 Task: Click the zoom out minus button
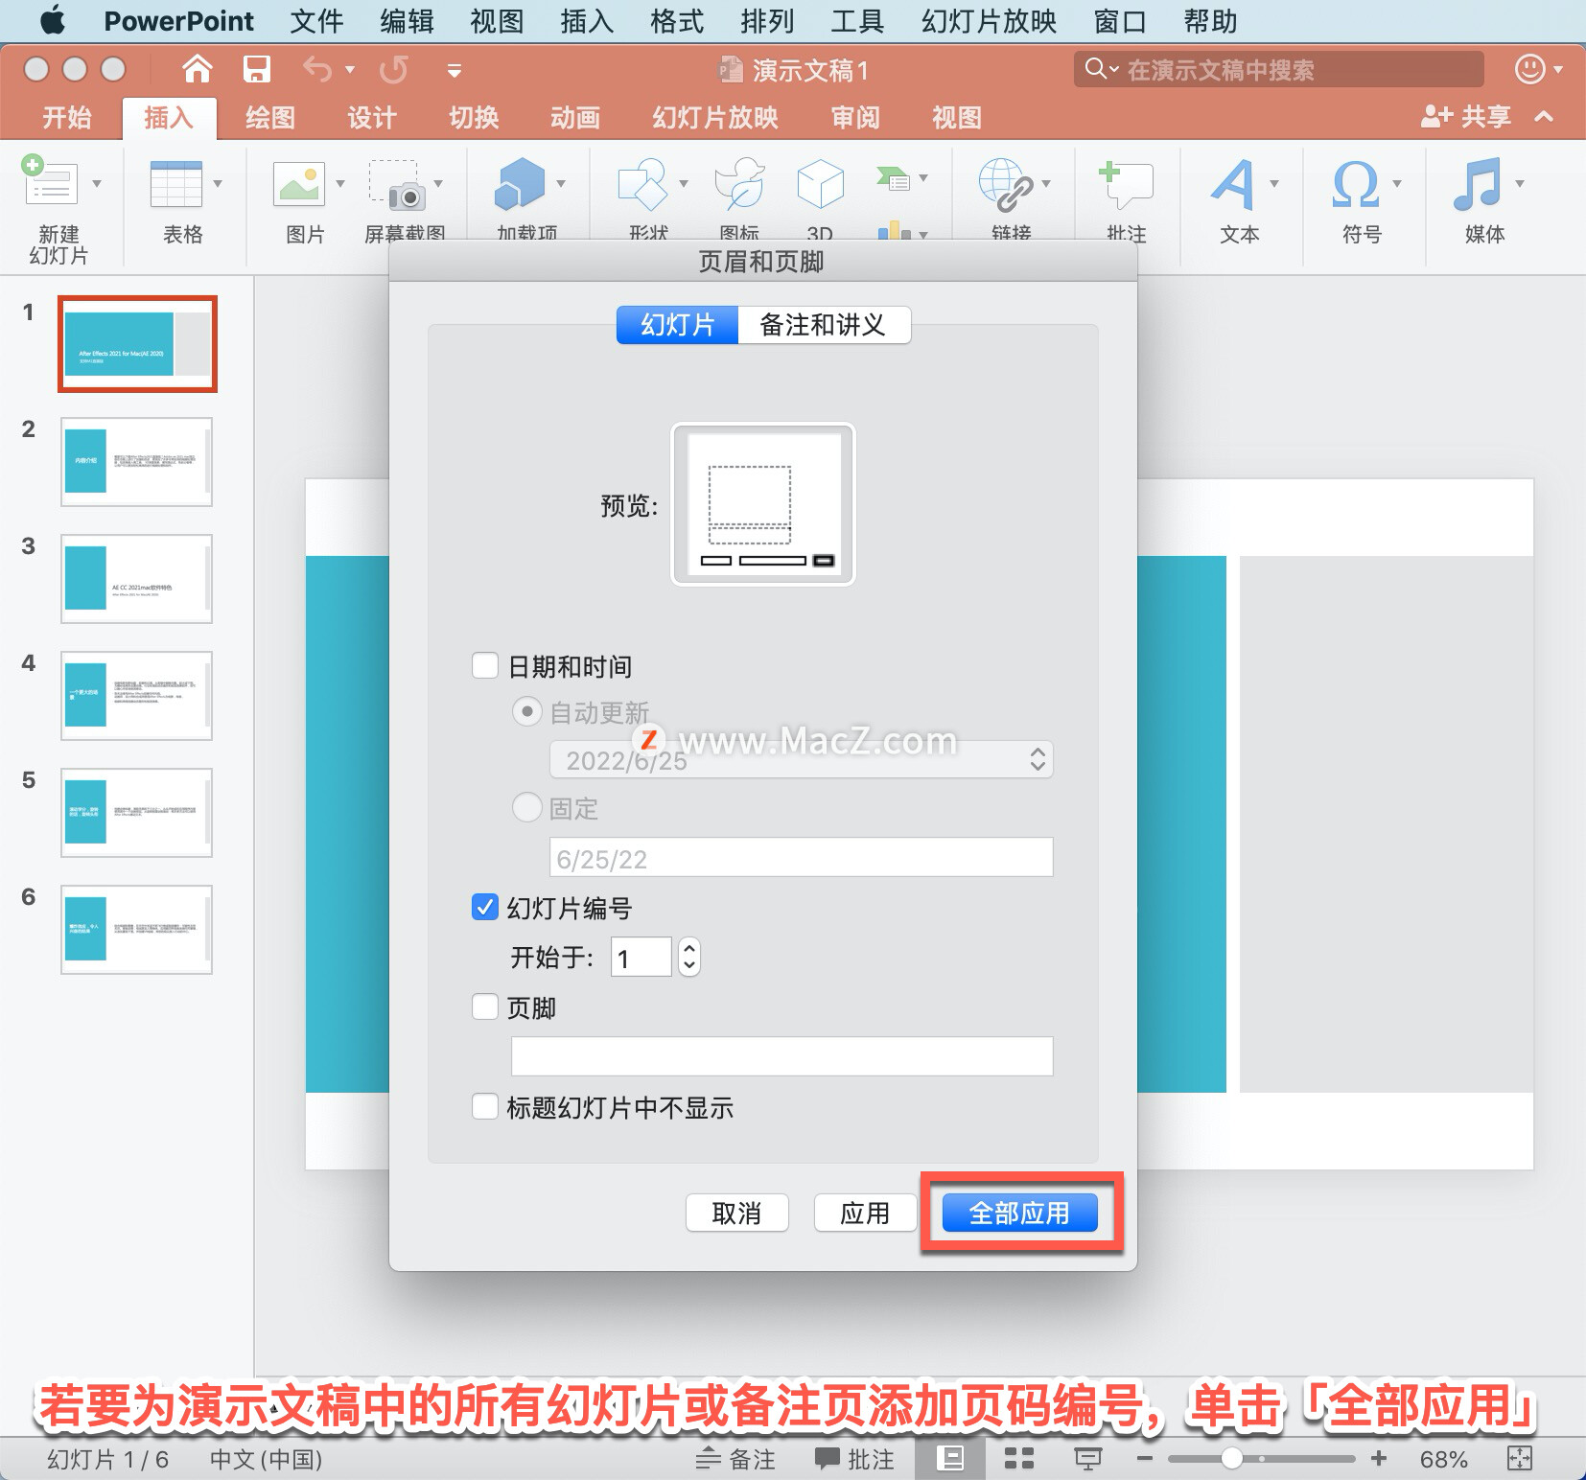tap(1144, 1459)
